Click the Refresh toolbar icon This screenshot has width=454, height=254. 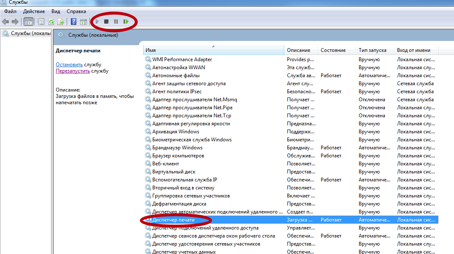coord(51,22)
